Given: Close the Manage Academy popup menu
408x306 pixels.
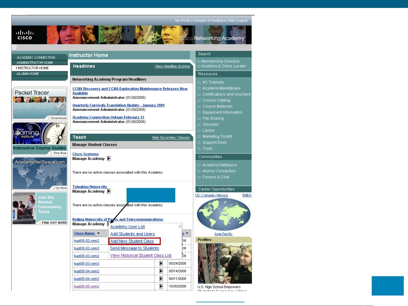Looking at the screenshot, I should (x=180, y=226).
